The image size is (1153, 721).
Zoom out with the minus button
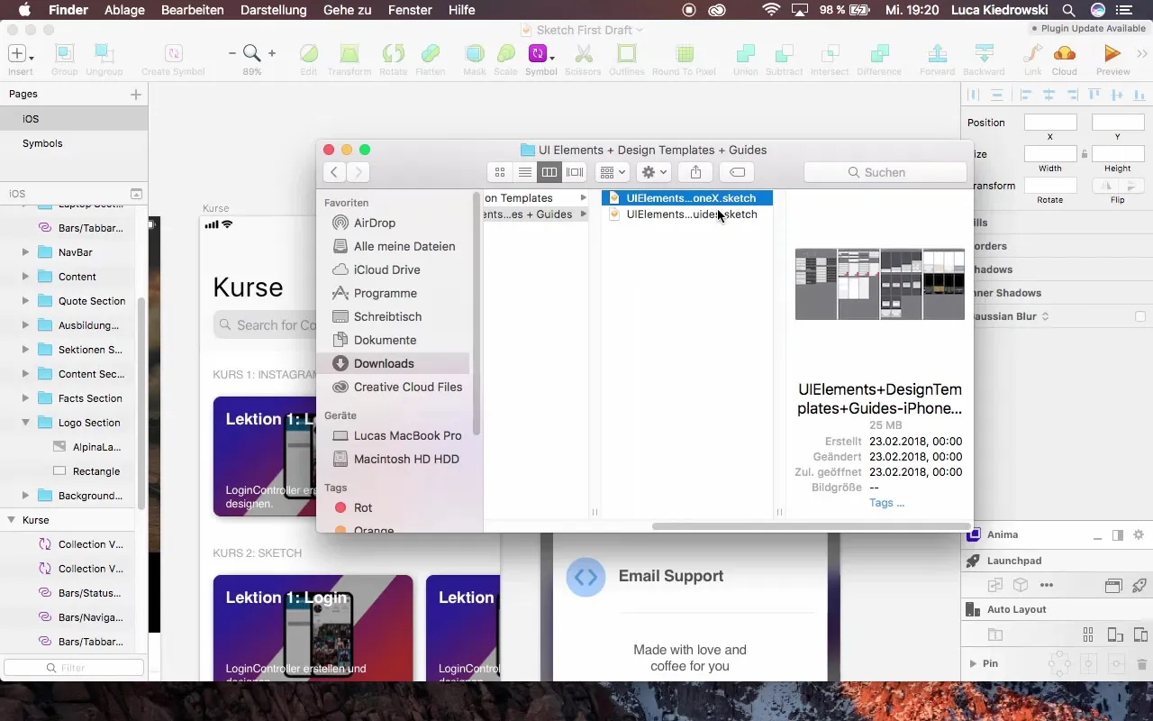point(232,53)
